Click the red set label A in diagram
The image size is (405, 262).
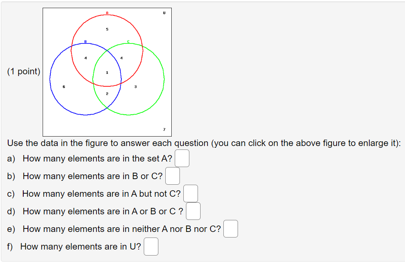(107, 13)
